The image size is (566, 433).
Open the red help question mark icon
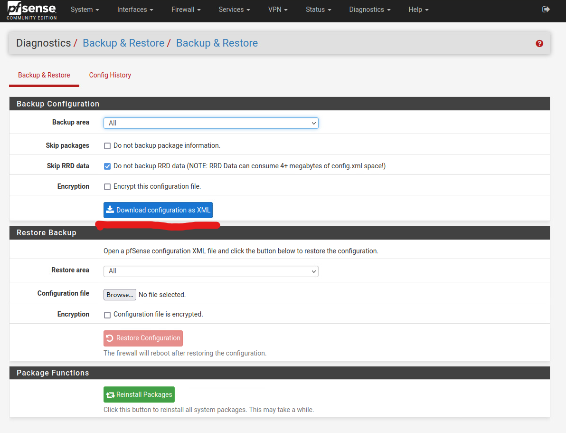coord(539,43)
